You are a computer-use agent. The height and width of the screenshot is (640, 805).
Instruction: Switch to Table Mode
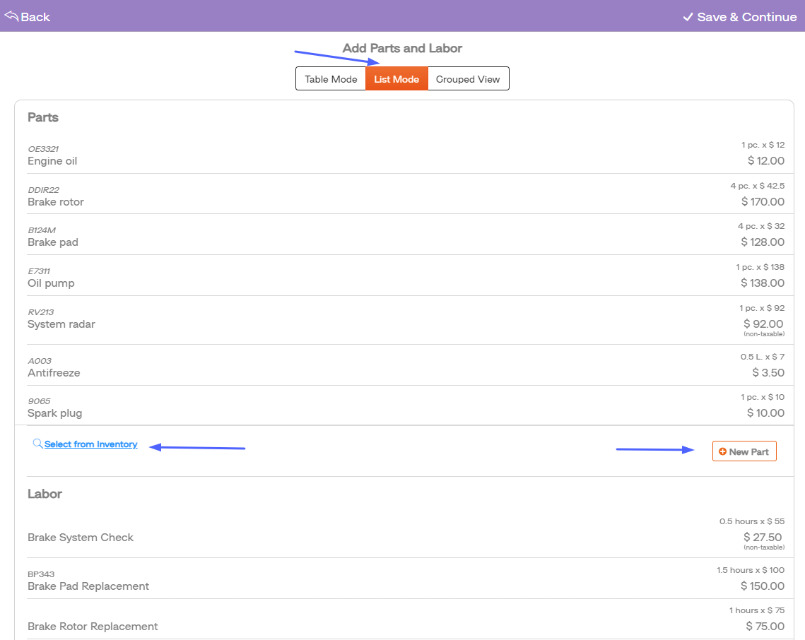[x=331, y=79]
